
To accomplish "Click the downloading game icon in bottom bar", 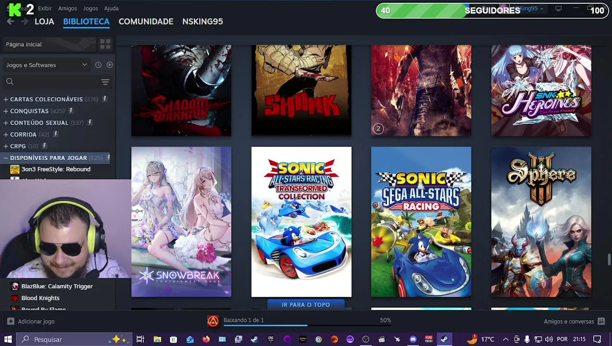I will click(x=213, y=321).
